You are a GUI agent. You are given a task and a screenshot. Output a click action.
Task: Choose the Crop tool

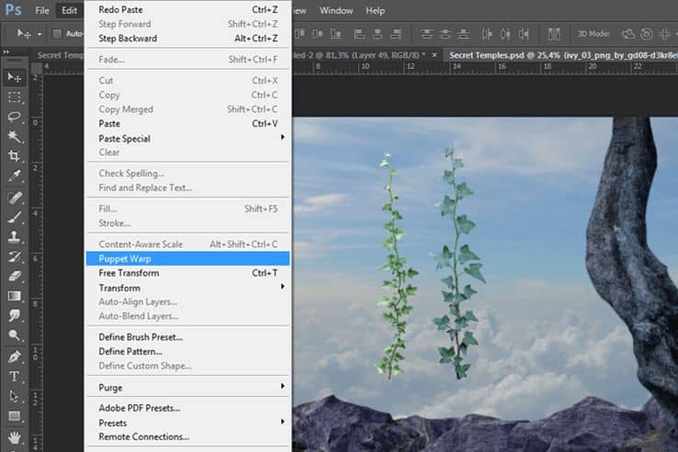[x=15, y=157]
